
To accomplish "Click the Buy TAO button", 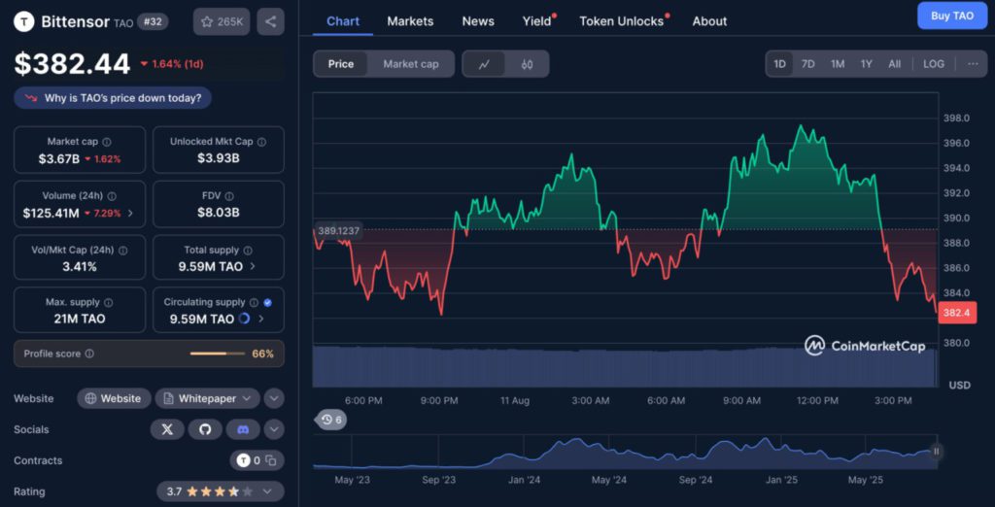I will 951,16.
